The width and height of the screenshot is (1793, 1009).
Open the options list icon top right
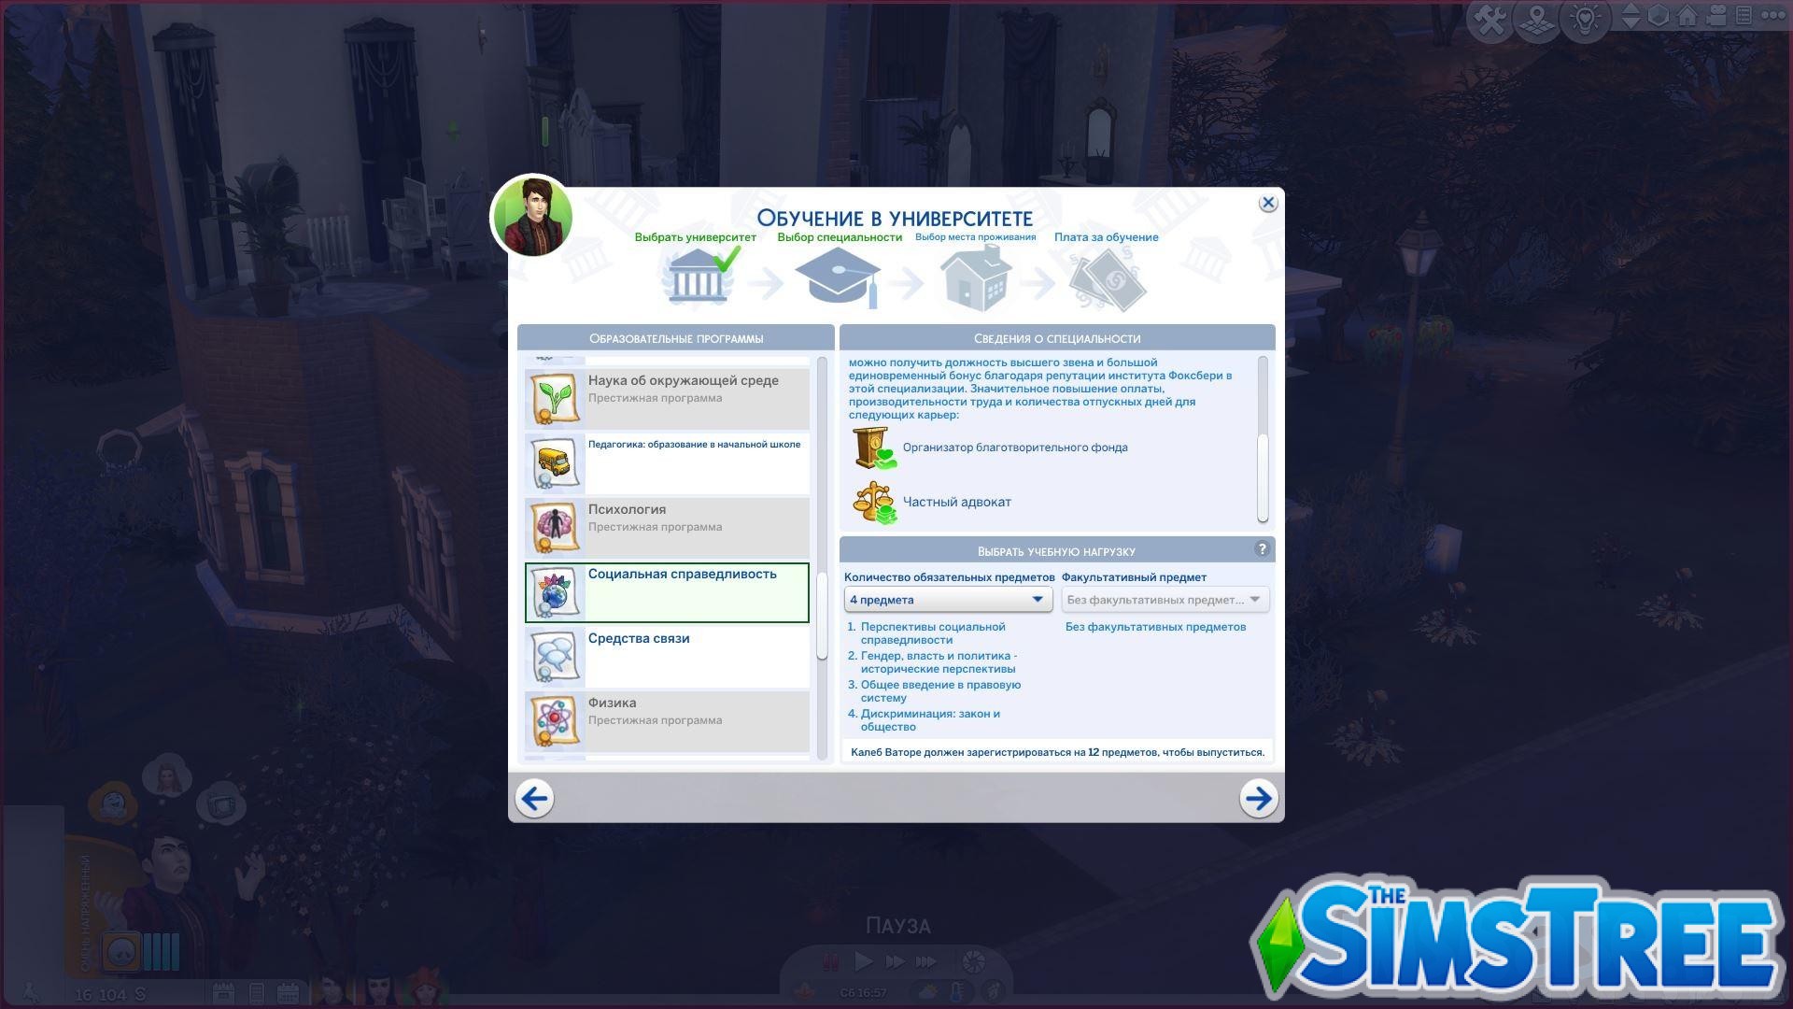[x=1744, y=16]
